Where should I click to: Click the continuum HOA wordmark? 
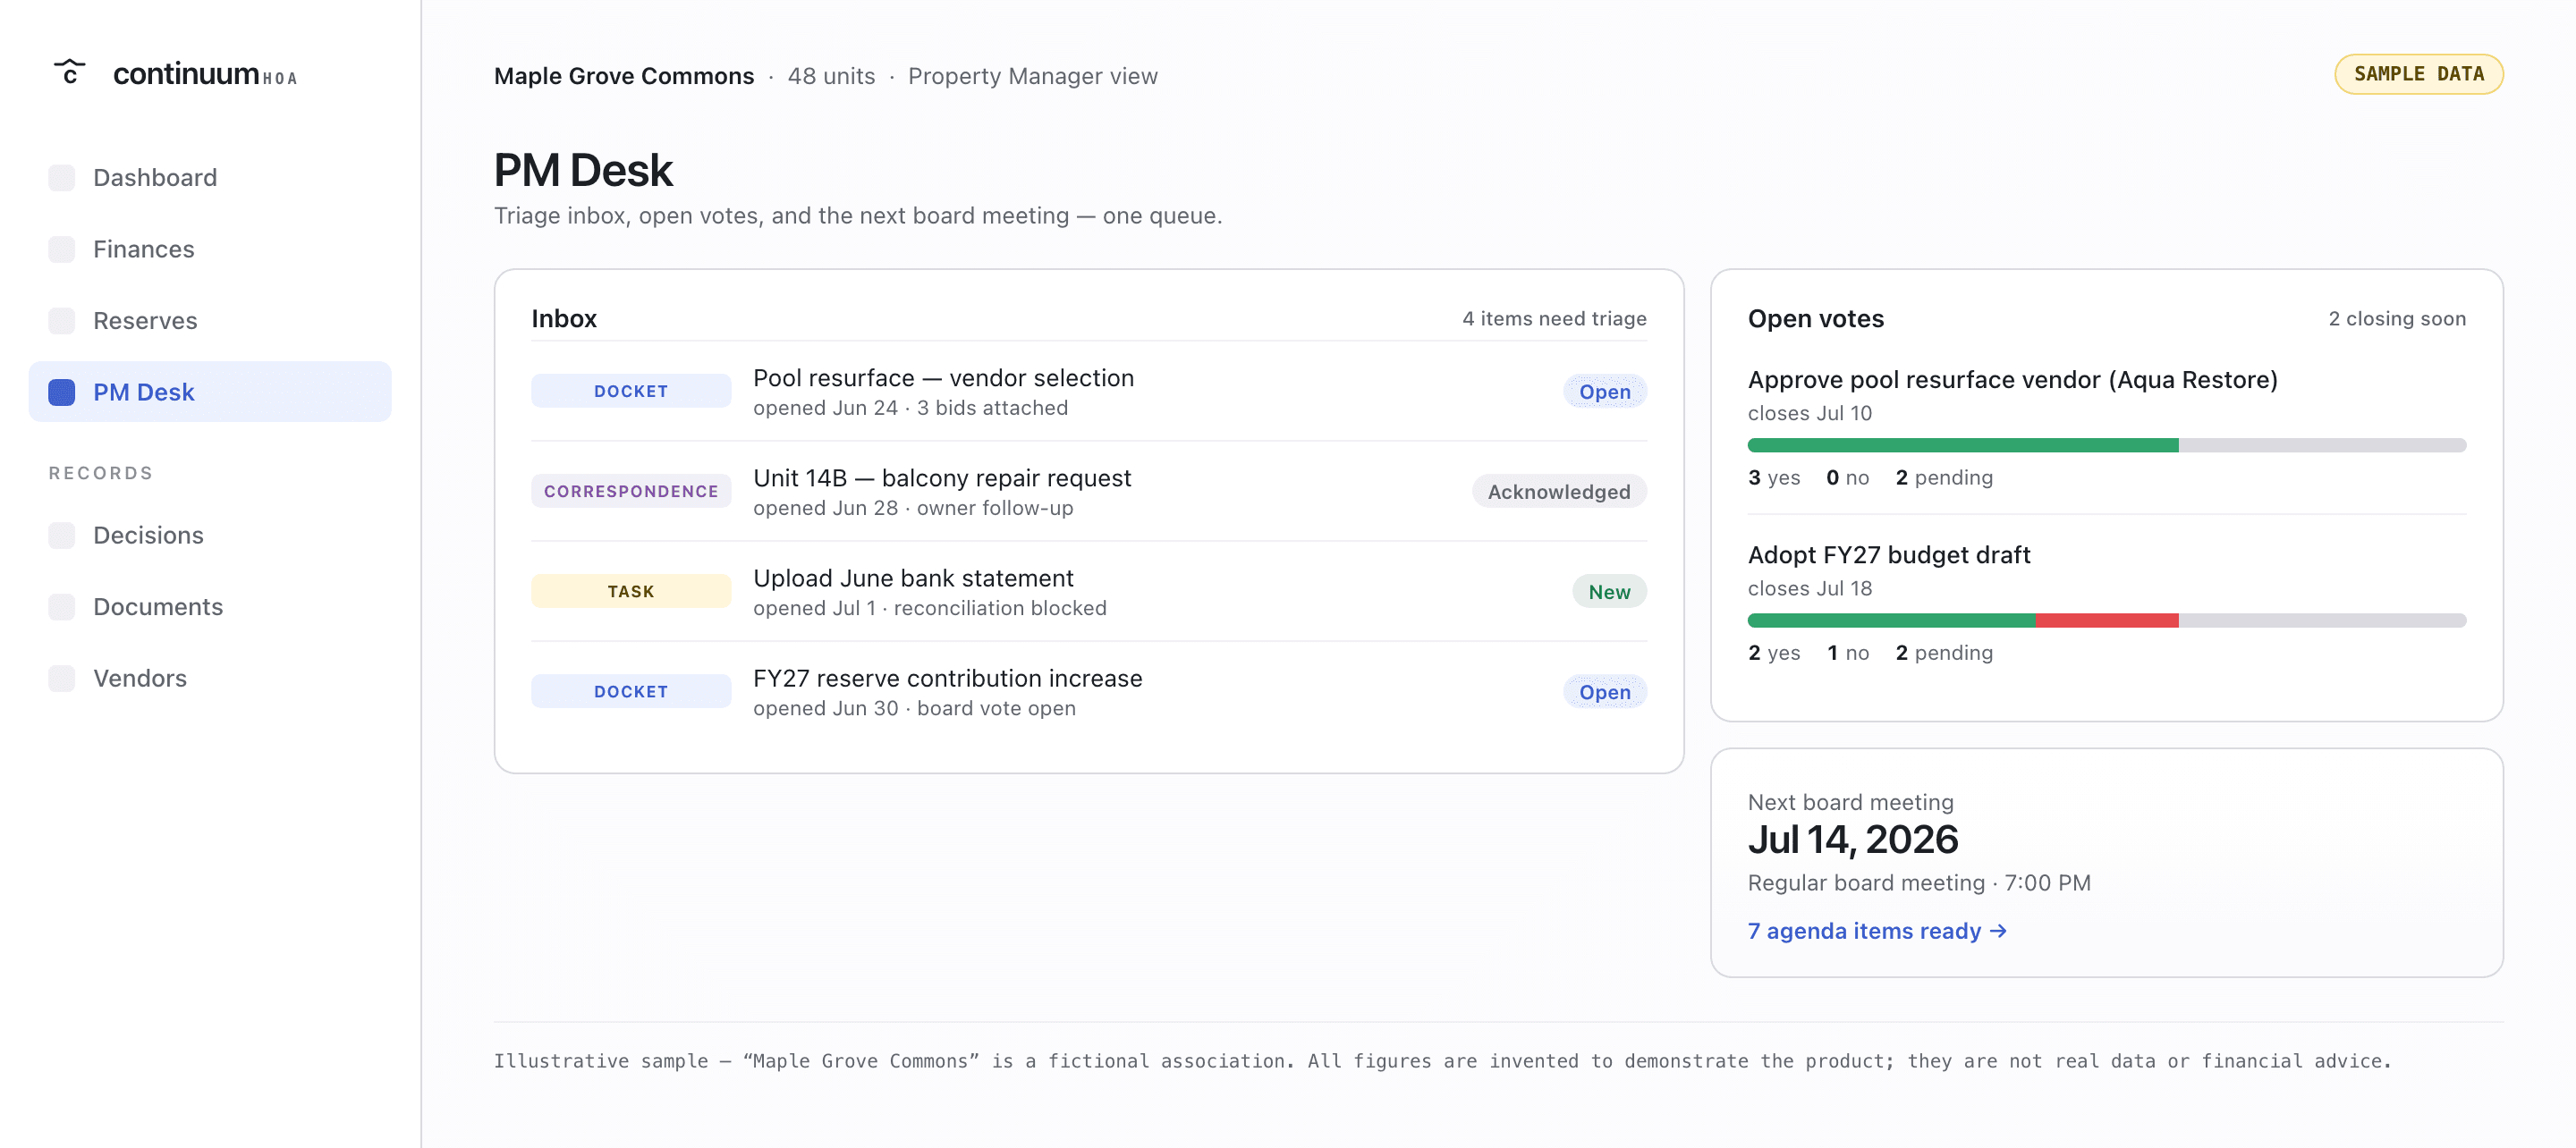pos(205,74)
